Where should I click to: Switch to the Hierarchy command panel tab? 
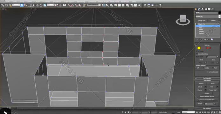tap(203, 9)
